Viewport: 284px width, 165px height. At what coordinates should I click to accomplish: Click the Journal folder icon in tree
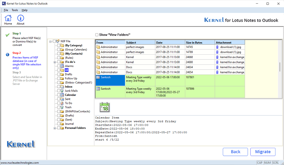(62, 124)
